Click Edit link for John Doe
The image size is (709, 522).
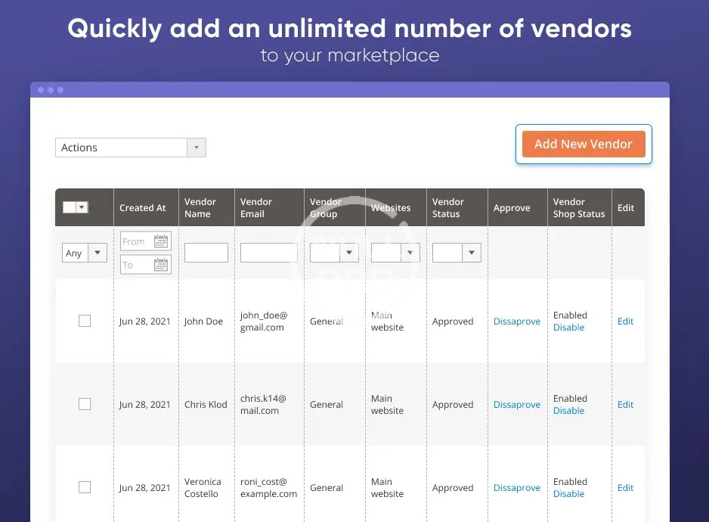click(625, 322)
